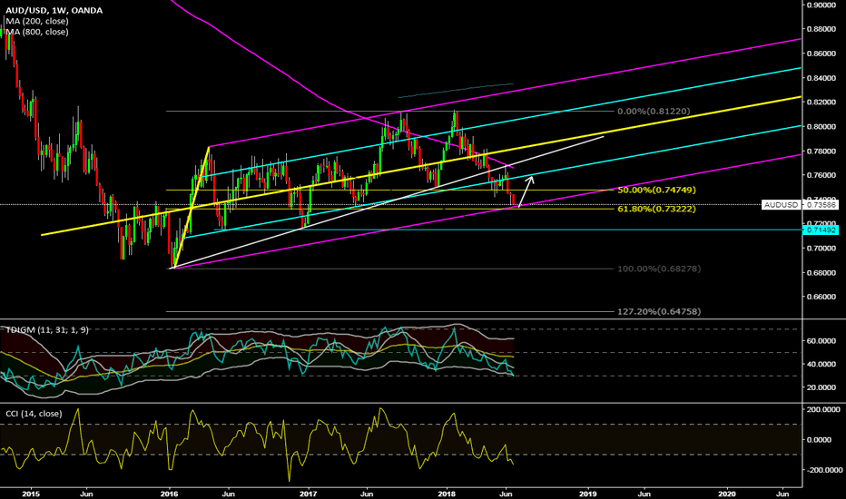Screen dimensions: 846x499
Task: Click the cyan 0.71492 price level tag
Action: [820, 230]
